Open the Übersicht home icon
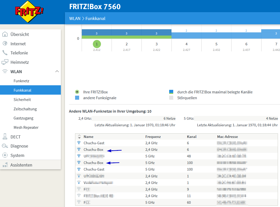Viewport: 280px width, 207px height. (5, 34)
